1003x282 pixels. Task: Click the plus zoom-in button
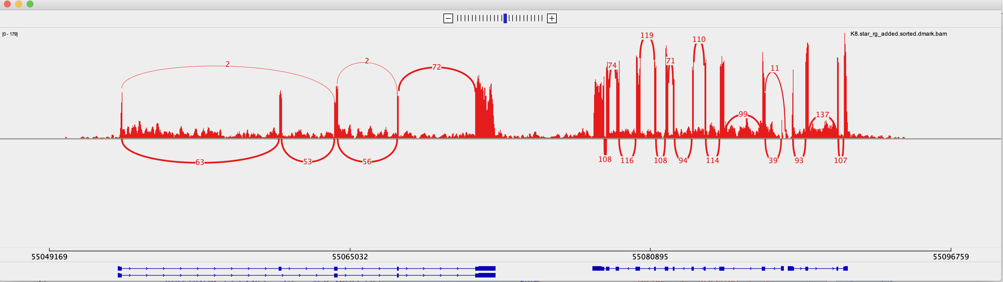(x=552, y=18)
